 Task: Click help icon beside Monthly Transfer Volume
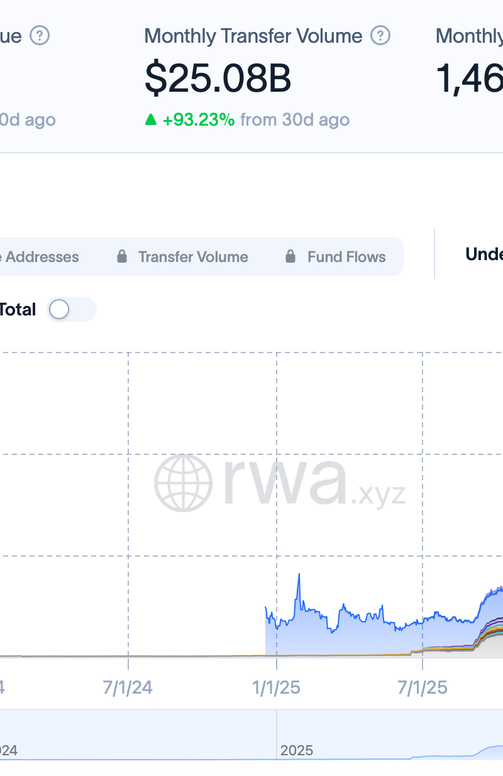coord(380,36)
